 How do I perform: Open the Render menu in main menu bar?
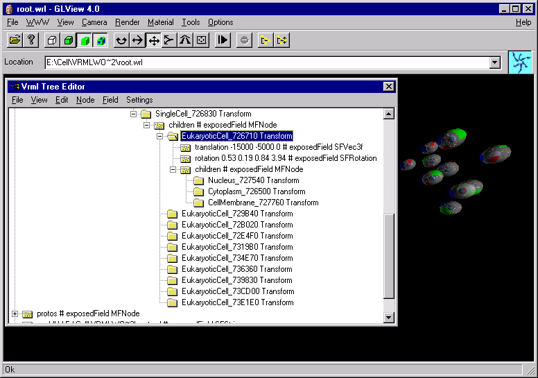tap(127, 22)
